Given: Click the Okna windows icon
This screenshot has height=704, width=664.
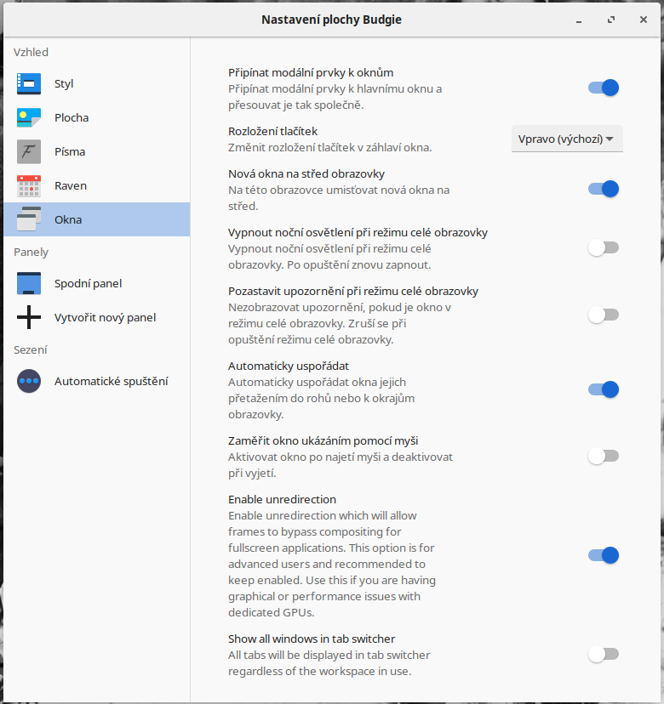Looking at the screenshot, I should click(x=29, y=219).
